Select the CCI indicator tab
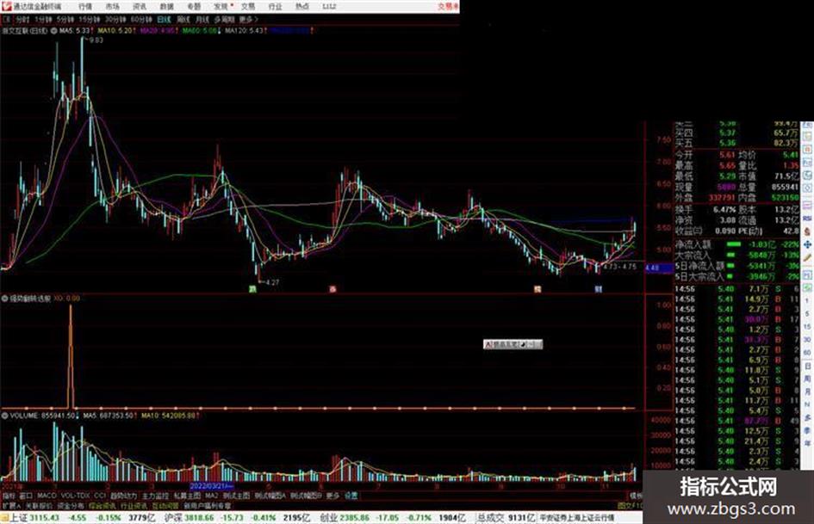 click(x=100, y=496)
